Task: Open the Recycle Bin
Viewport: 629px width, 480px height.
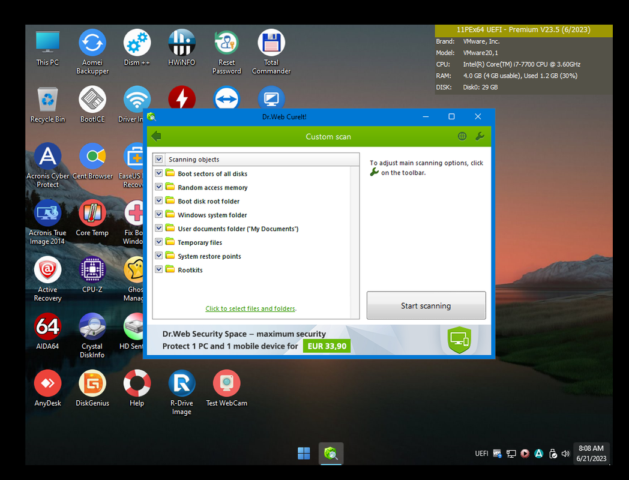Action: coord(47,105)
